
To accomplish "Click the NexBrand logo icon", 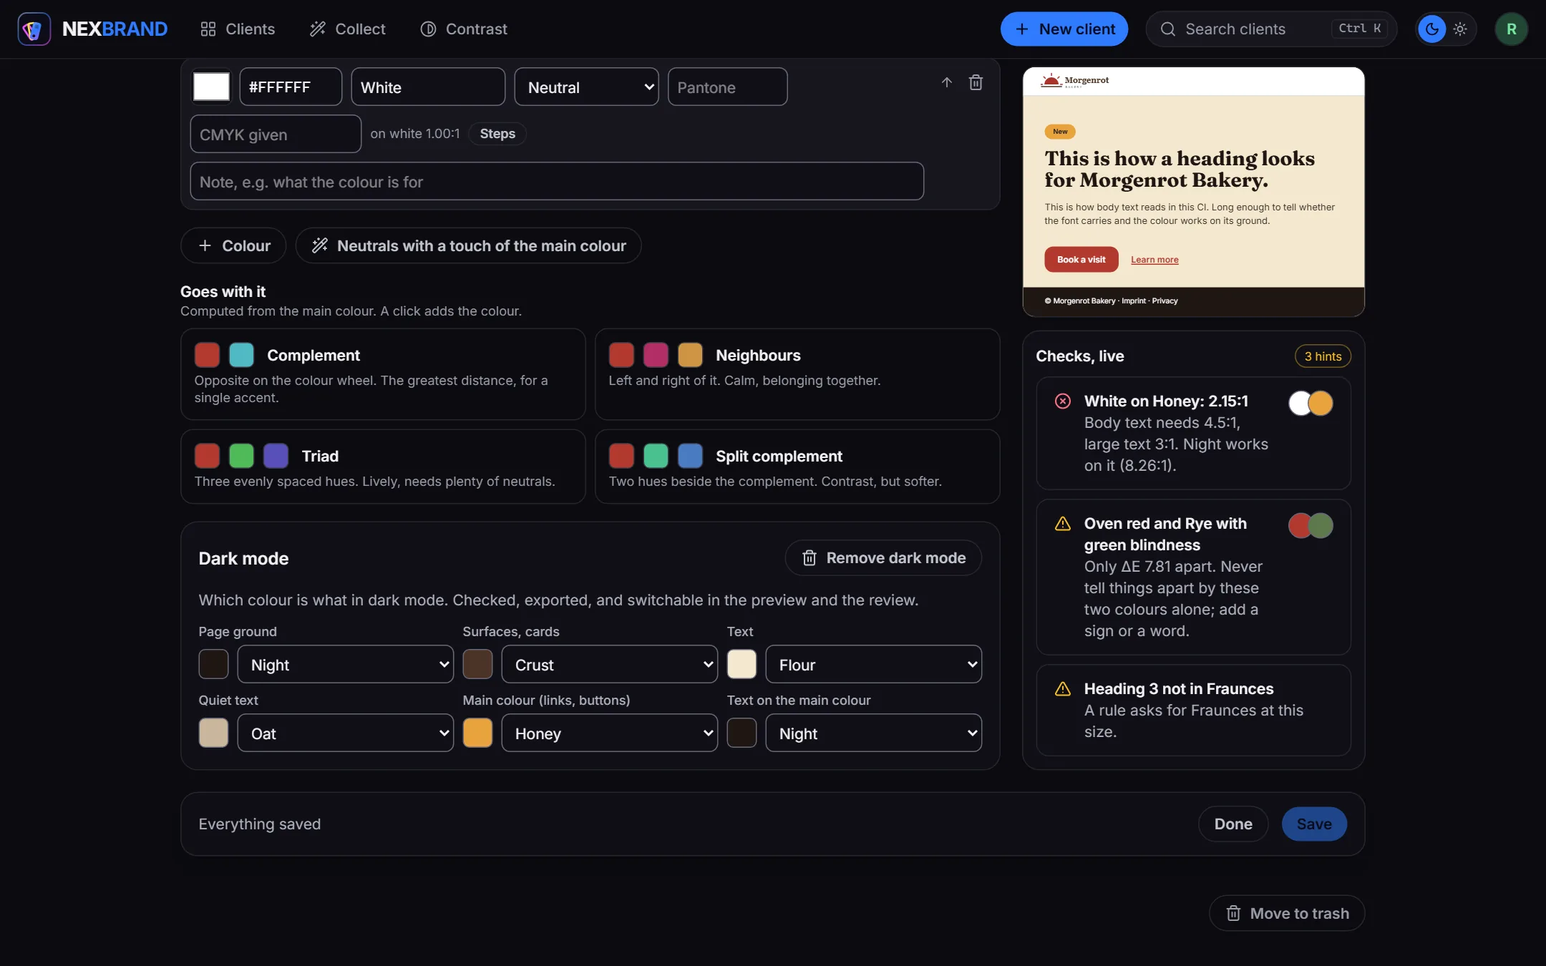I will tap(34, 29).
